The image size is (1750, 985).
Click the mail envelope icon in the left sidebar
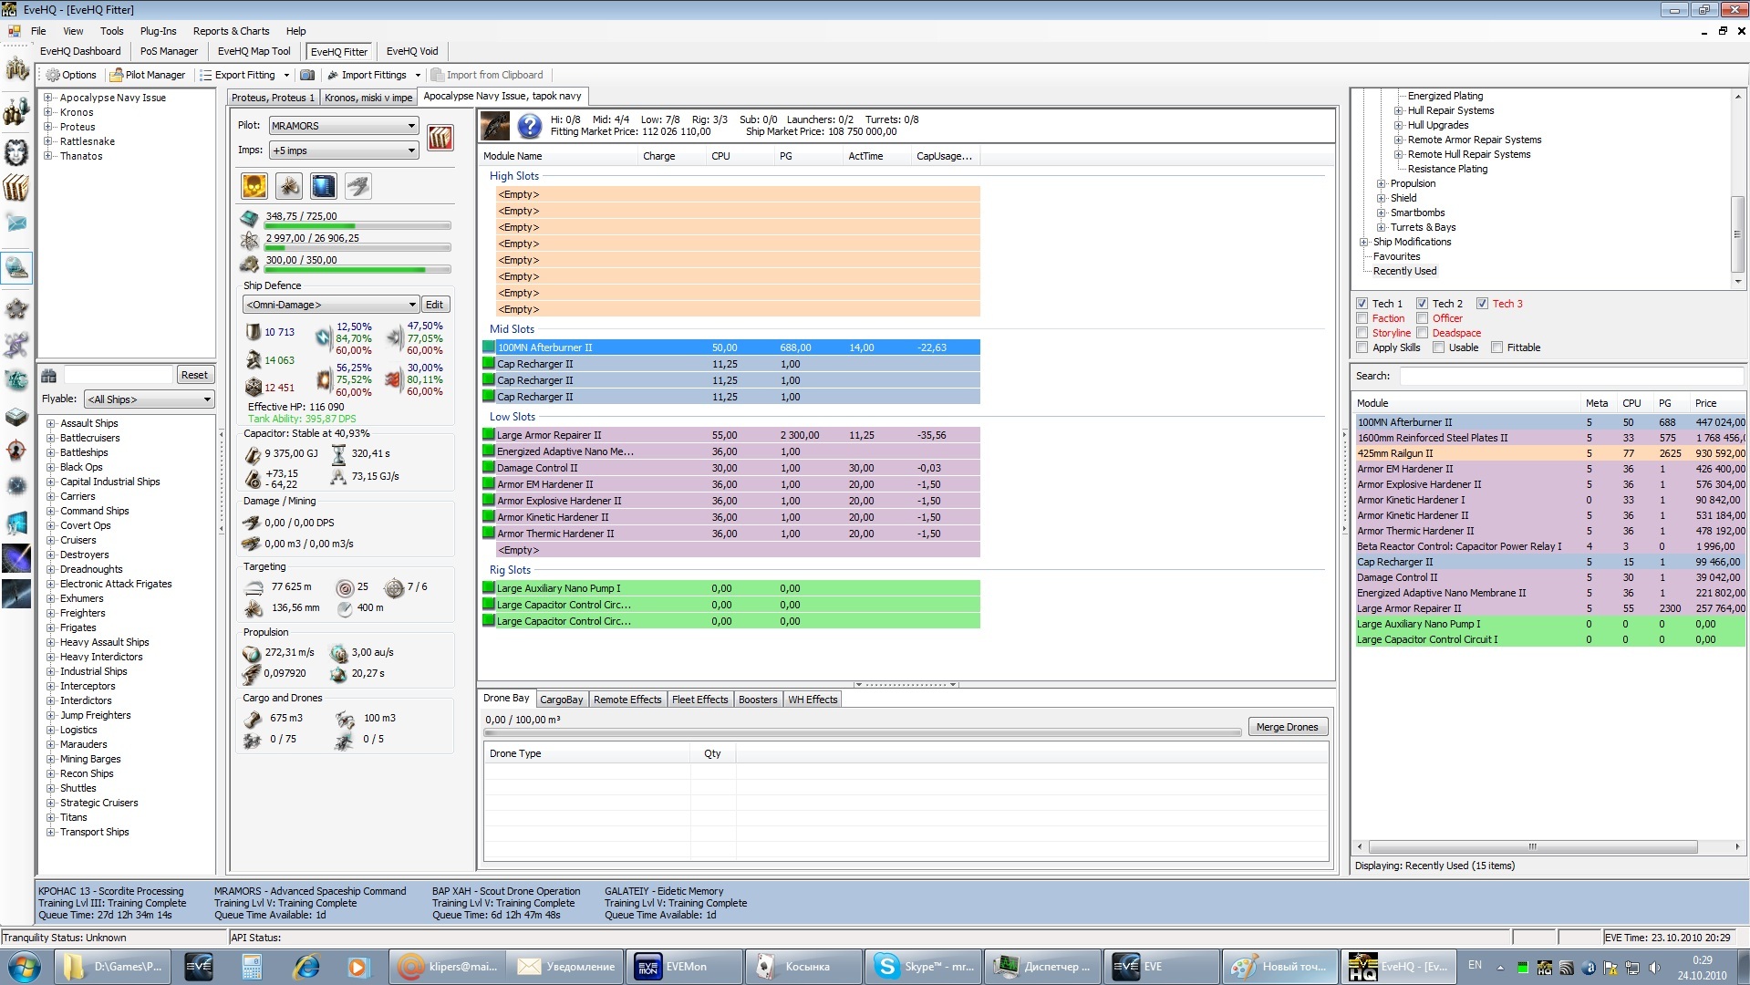[x=16, y=223]
